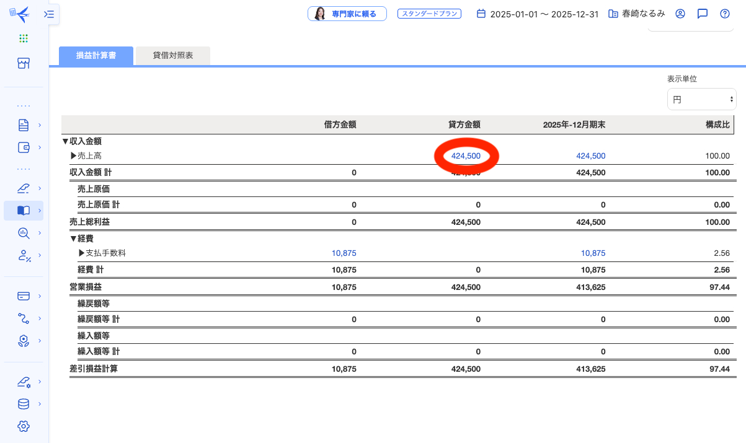Open the help question mark icon
Viewport: 746px width, 443px height.
[725, 14]
